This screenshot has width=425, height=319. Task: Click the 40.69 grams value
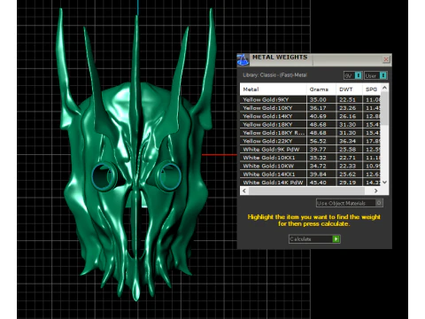[x=318, y=116]
